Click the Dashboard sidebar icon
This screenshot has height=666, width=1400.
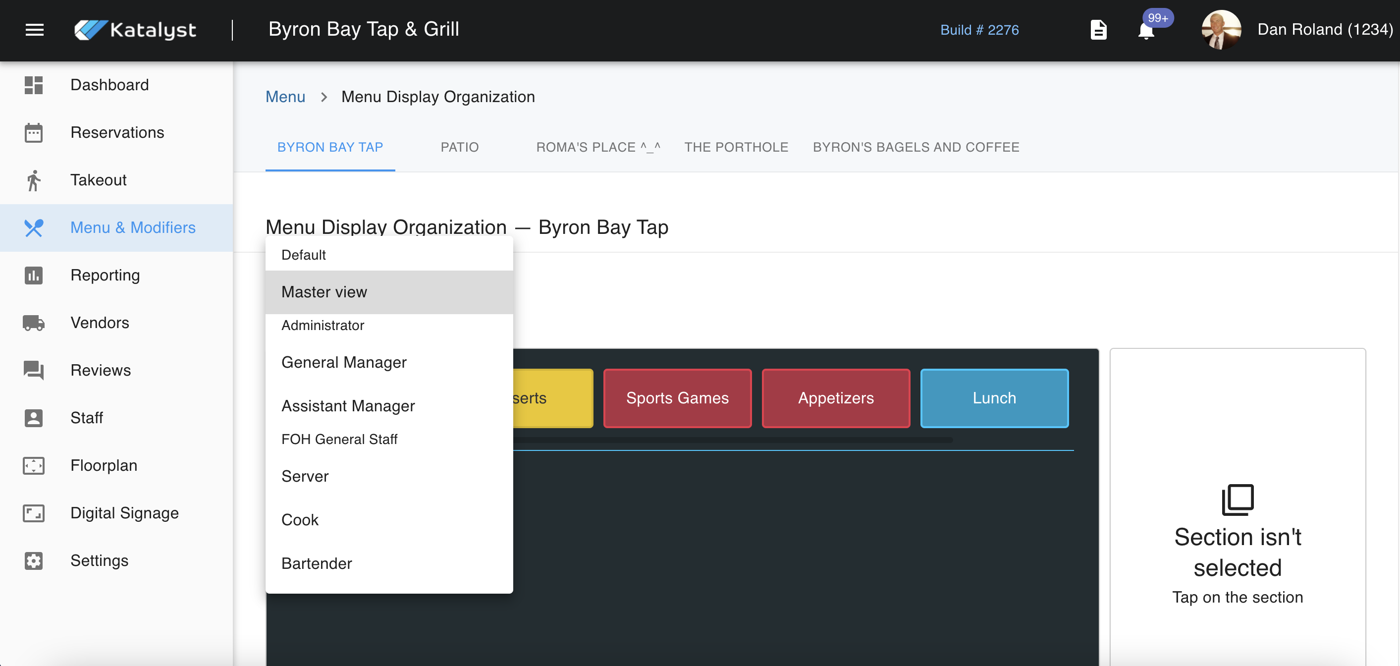(x=34, y=85)
